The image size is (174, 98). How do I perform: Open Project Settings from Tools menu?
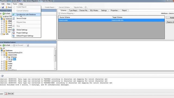[26, 33]
